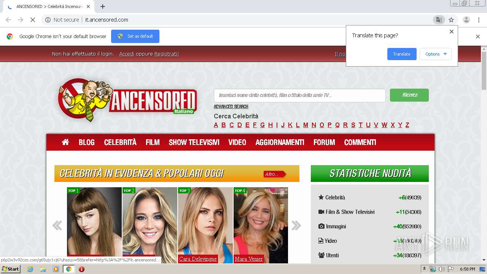Open the FILM menu item
Screen dimensions: 487x274
tap(153, 142)
